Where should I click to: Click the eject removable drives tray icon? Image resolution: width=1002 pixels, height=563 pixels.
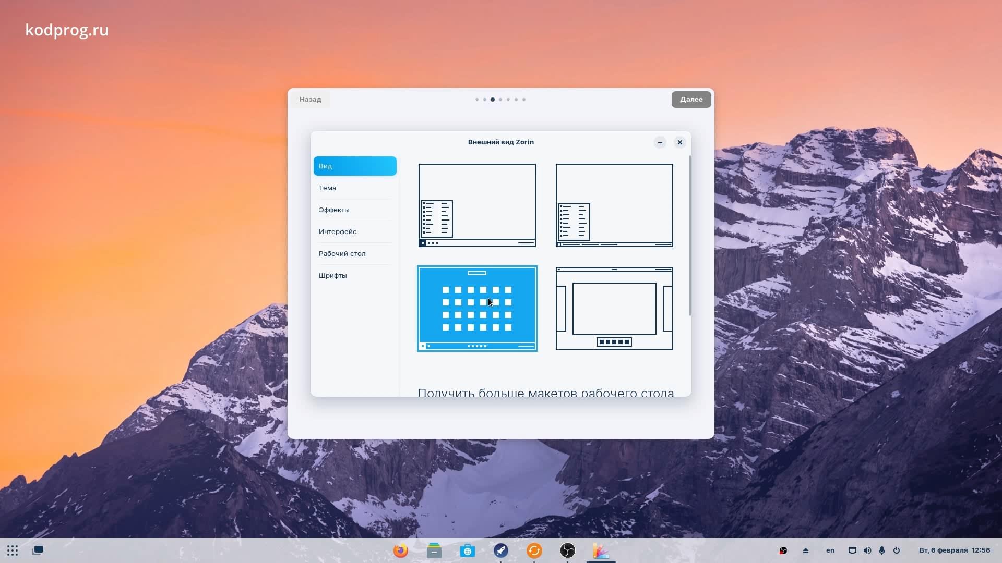point(806,550)
